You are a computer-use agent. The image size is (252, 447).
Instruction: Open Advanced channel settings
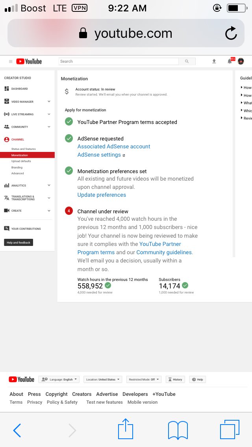click(x=17, y=173)
